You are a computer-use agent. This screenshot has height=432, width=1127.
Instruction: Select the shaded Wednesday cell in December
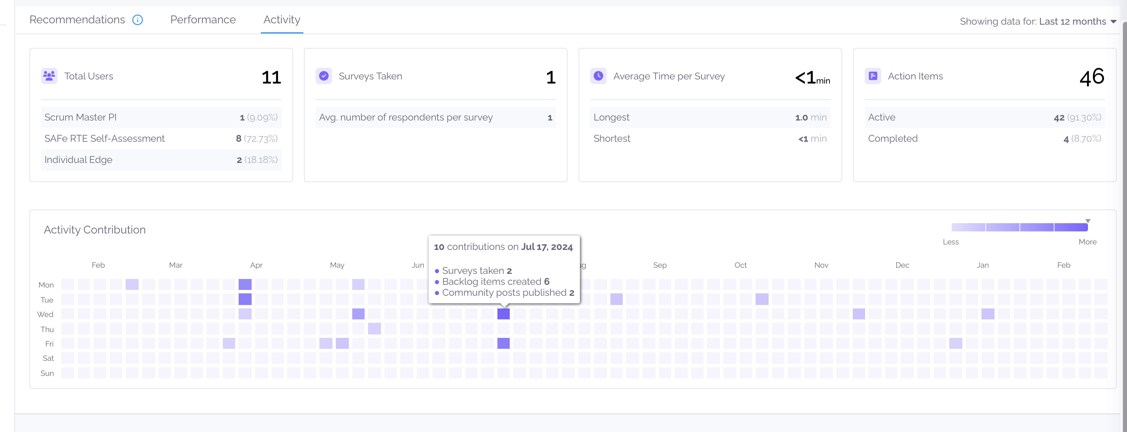(859, 314)
